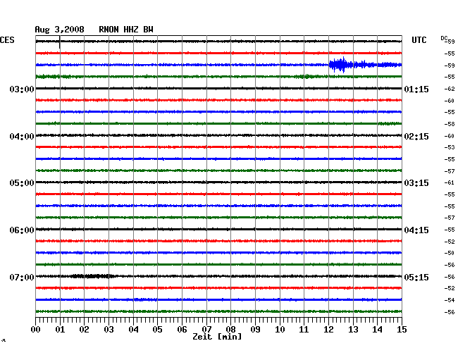Click the 07 minute axis label
The width and height of the screenshot is (458, 348).
click(206, 330)
